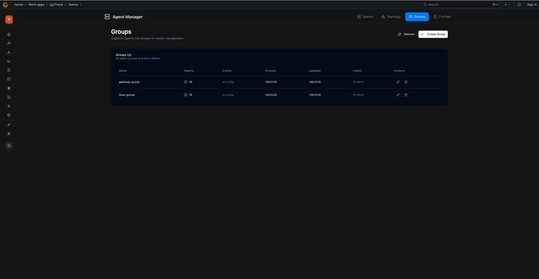Click the Config column header
The width and height of the screenshot is (539, 279).
[x=227, y=71]
